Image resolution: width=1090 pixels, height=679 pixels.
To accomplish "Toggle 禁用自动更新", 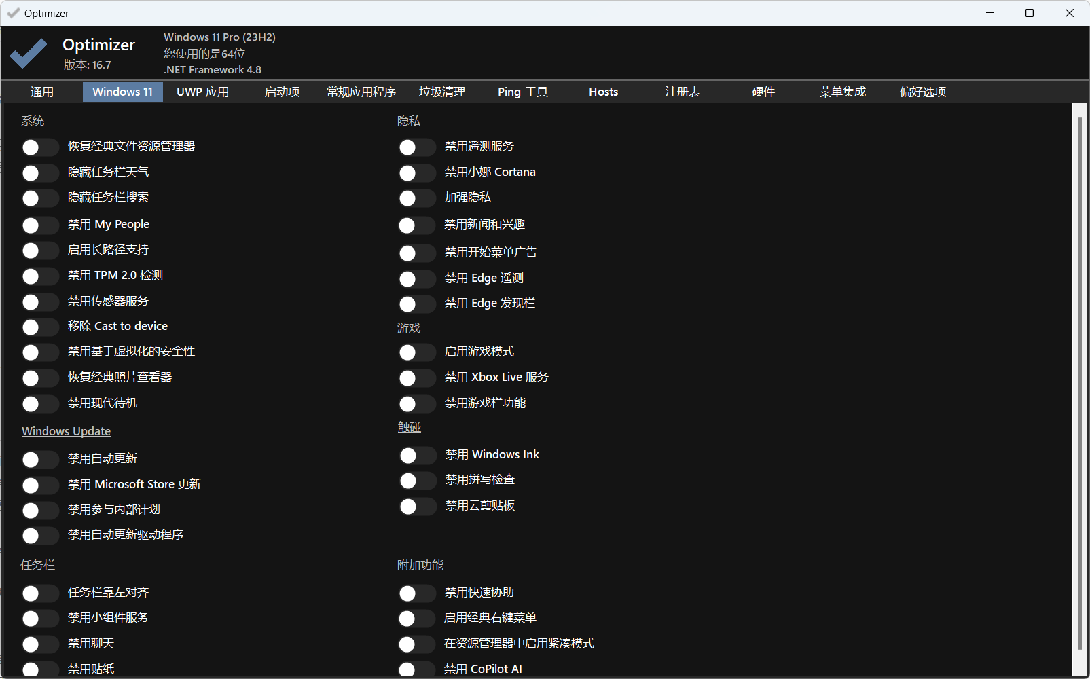I will pyautogui.click(x=39, y=460).
